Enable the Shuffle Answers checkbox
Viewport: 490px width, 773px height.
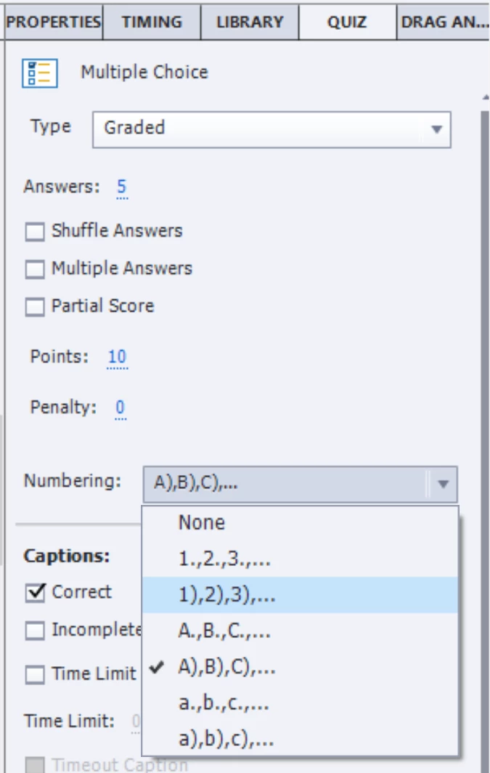tap(34, 231)
